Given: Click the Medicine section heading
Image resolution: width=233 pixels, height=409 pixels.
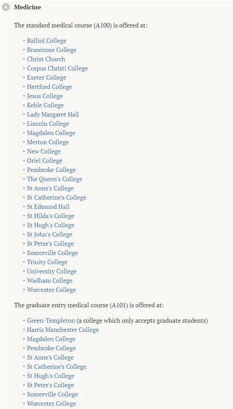Looking at the screenshot, I should (28, 7).
